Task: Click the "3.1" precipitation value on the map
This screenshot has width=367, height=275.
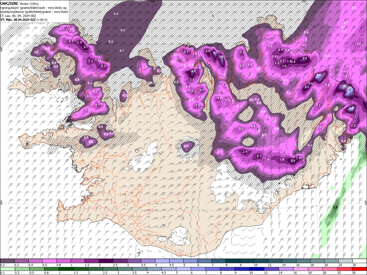Action: (307, 87)
